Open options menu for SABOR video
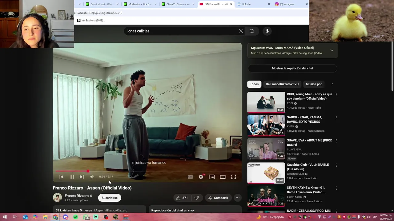The image size is (394, 221). (336, 118)
